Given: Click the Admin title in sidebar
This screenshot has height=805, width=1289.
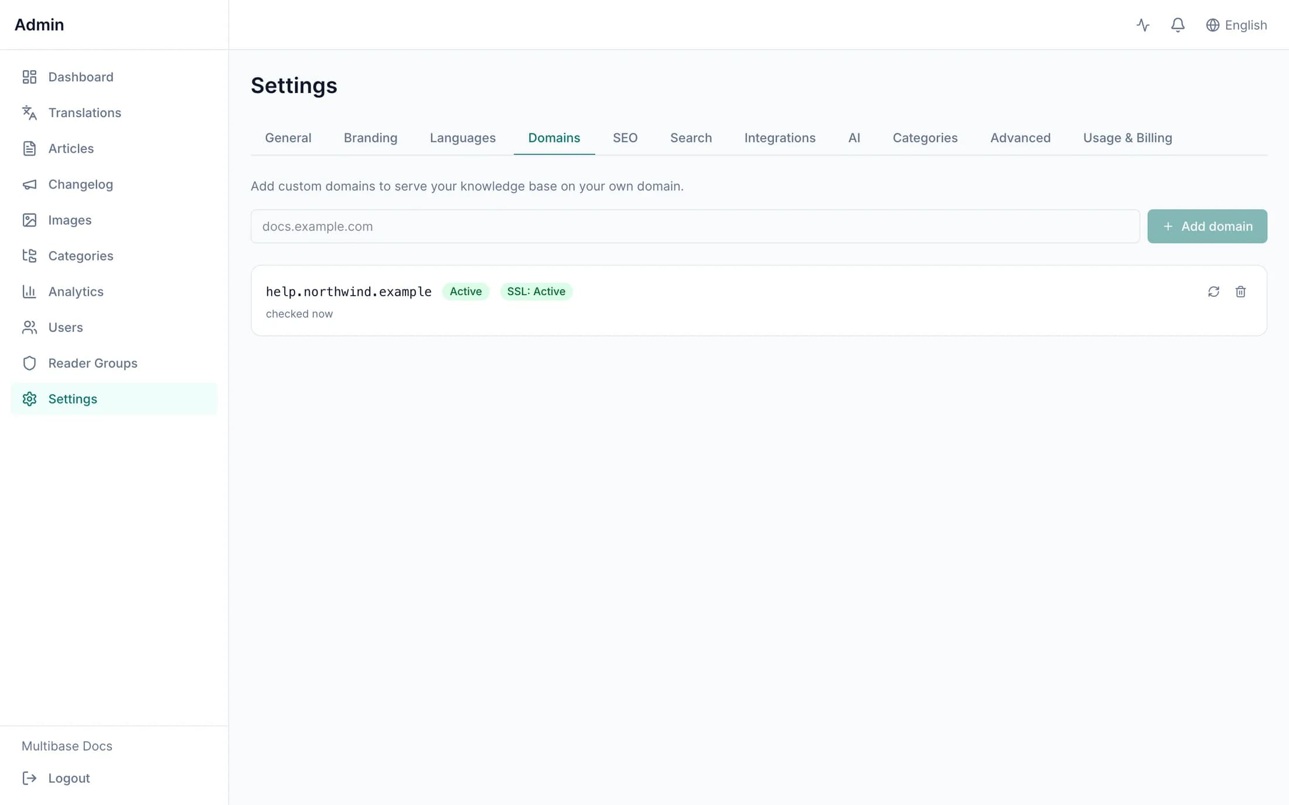Looking at the screenshot, I should [x=39, y=25].
